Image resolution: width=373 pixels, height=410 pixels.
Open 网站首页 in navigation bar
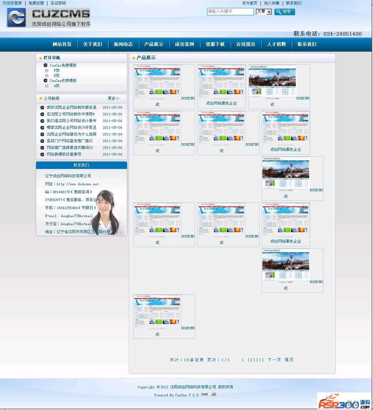click(x=62, y=44)
